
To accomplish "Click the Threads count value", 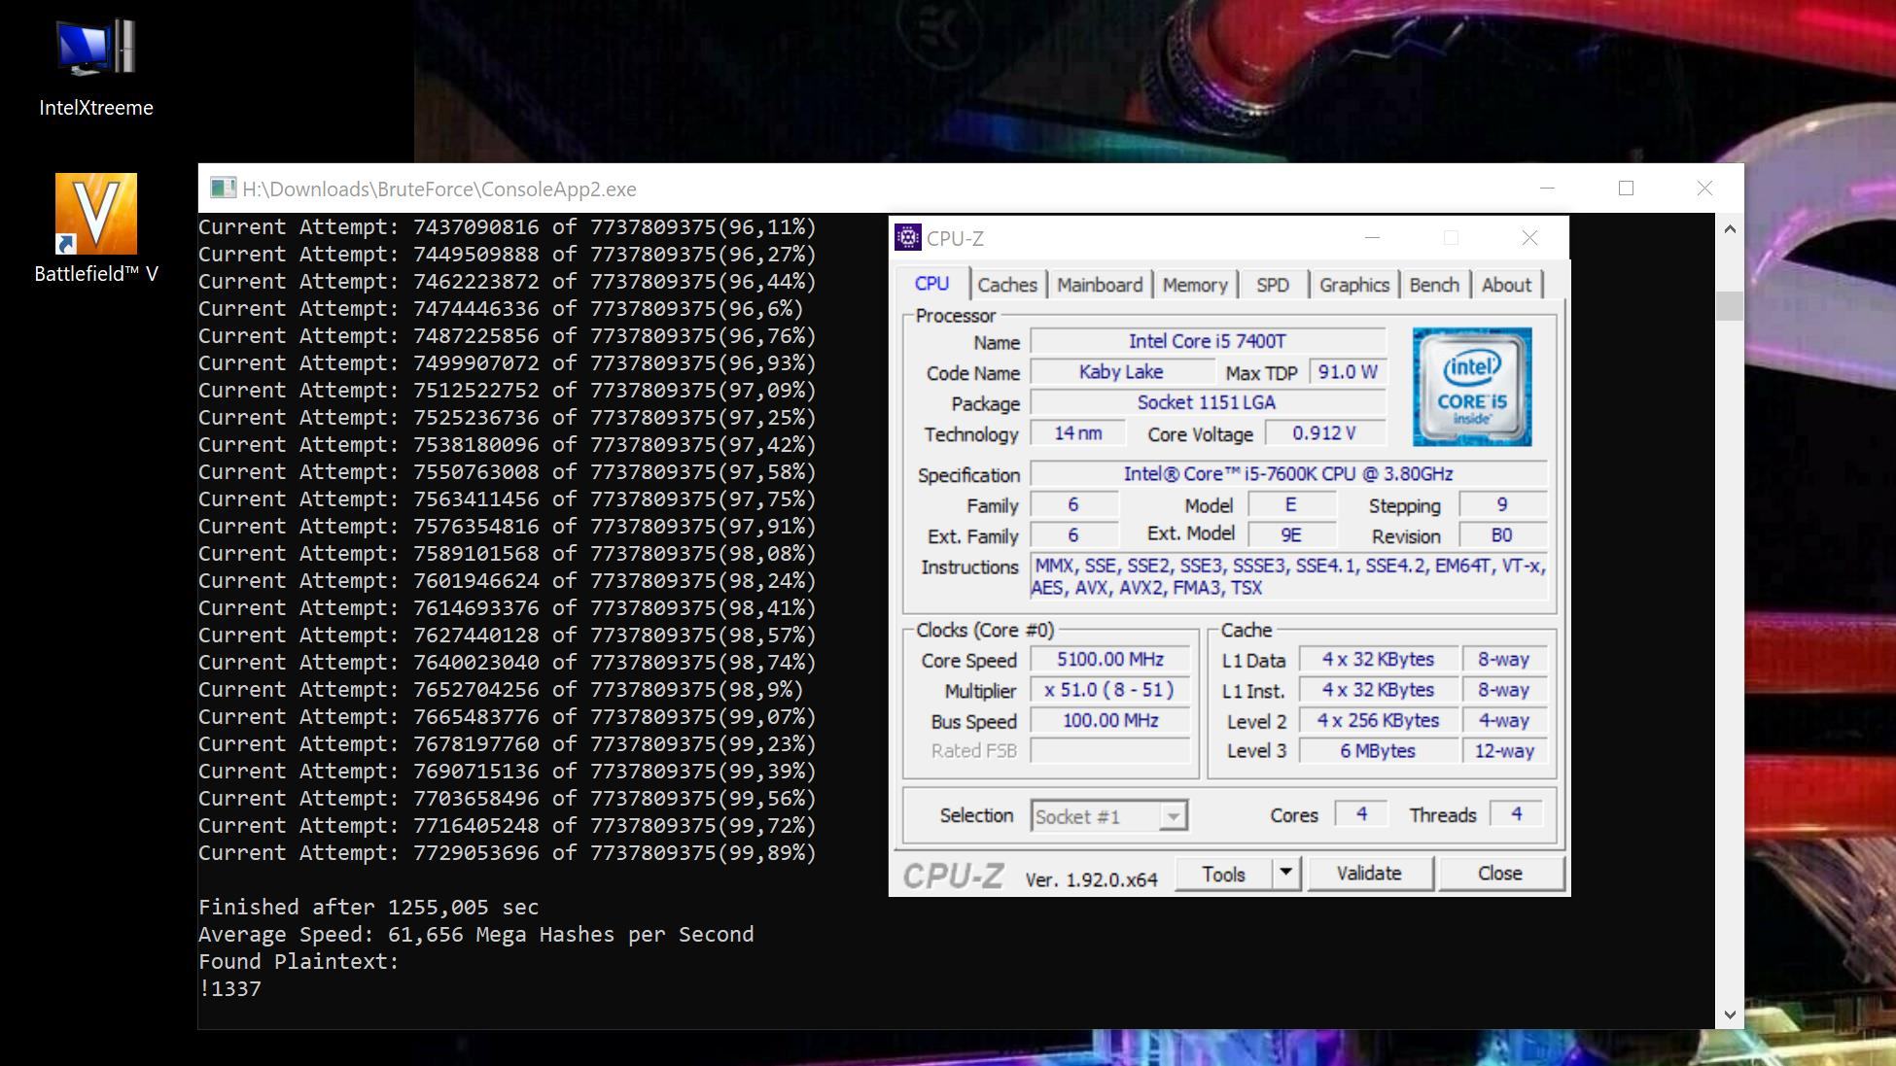I will tap(1516, 814).
